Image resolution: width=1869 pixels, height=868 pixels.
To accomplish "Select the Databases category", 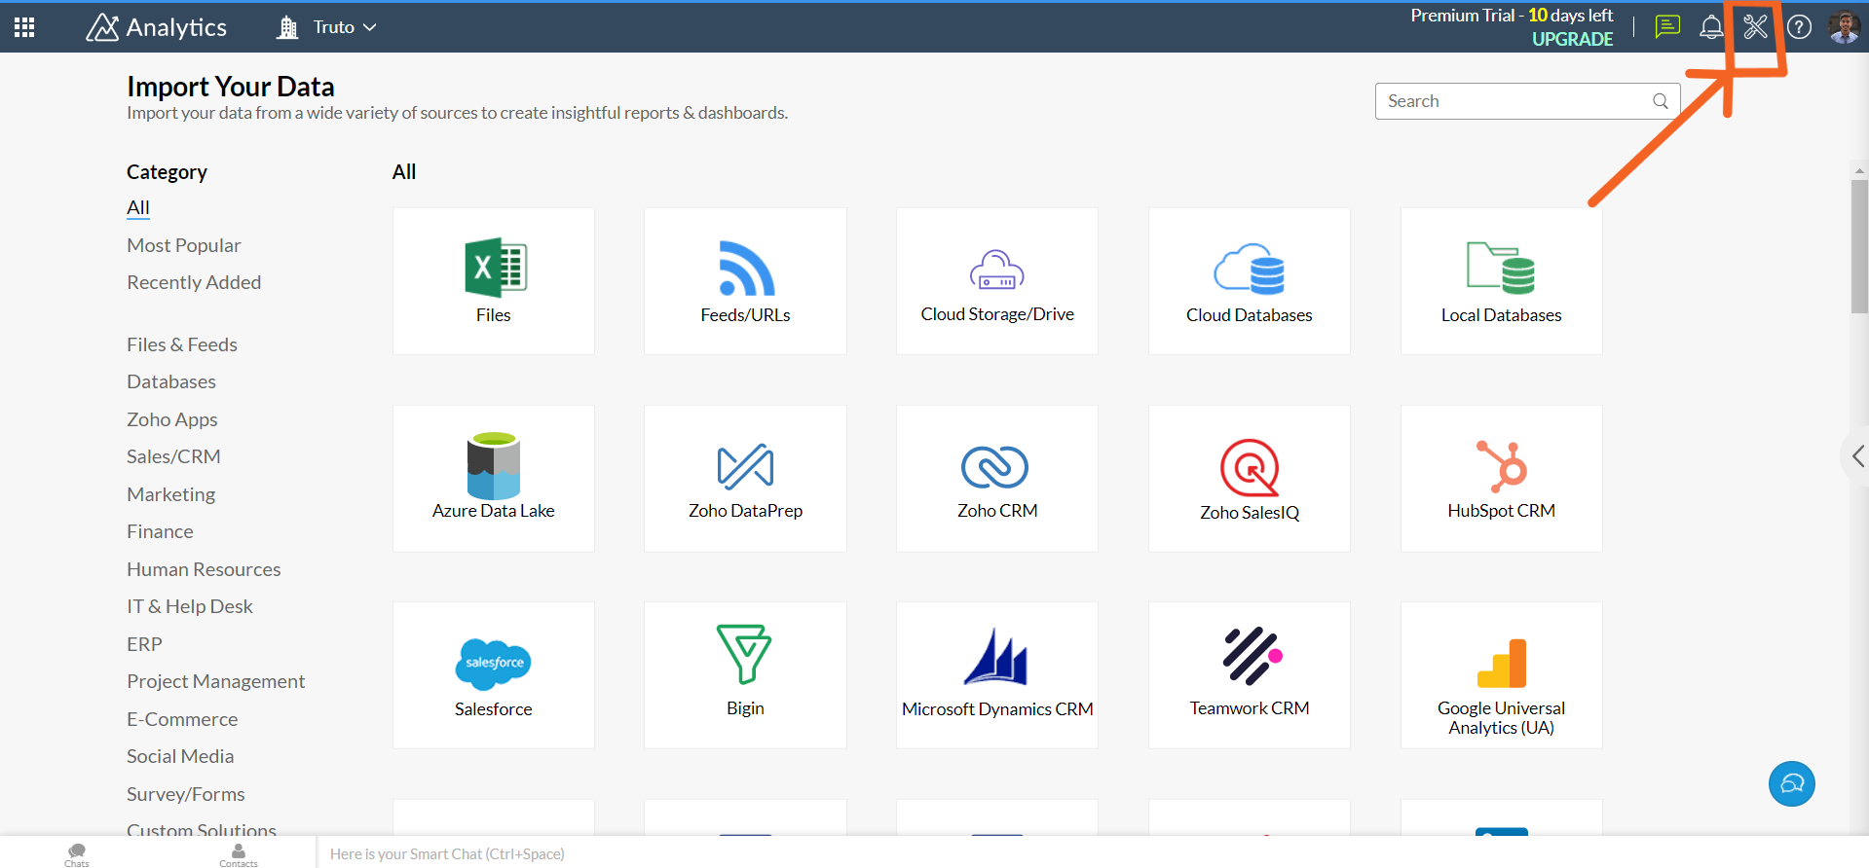I will (x=171, y=381).
